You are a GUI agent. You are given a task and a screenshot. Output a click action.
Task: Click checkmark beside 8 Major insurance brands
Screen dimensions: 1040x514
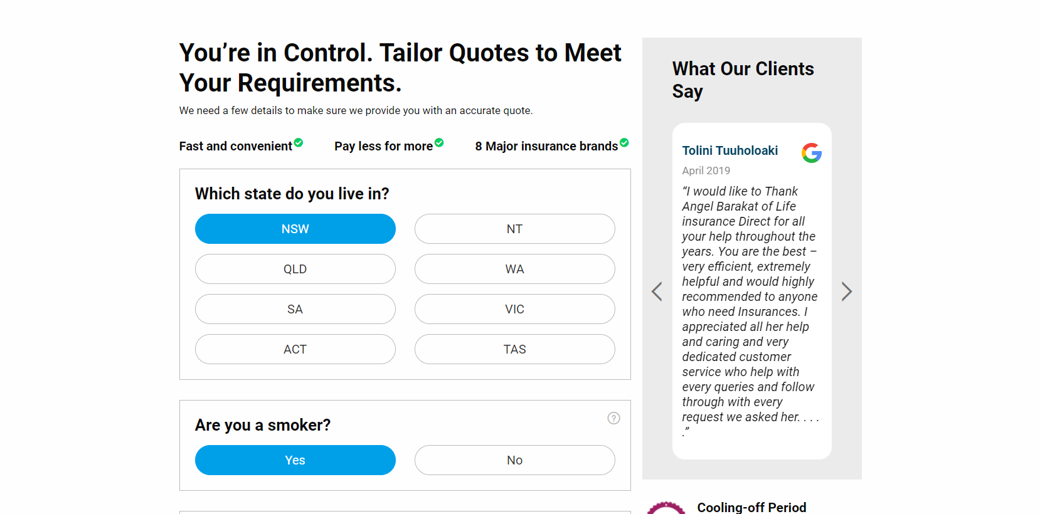(624, 142)
